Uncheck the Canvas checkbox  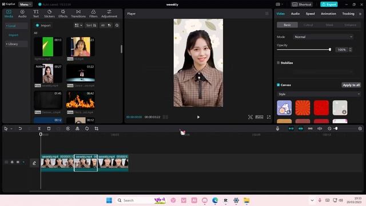click(279, 85)
